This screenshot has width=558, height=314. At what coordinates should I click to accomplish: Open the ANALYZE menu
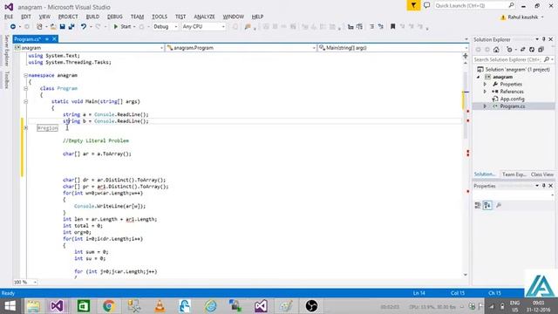[204, 17]
